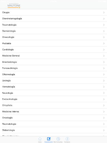
Task: Expand the Cirugía row chevron
Action: click(x=104, y=13)
